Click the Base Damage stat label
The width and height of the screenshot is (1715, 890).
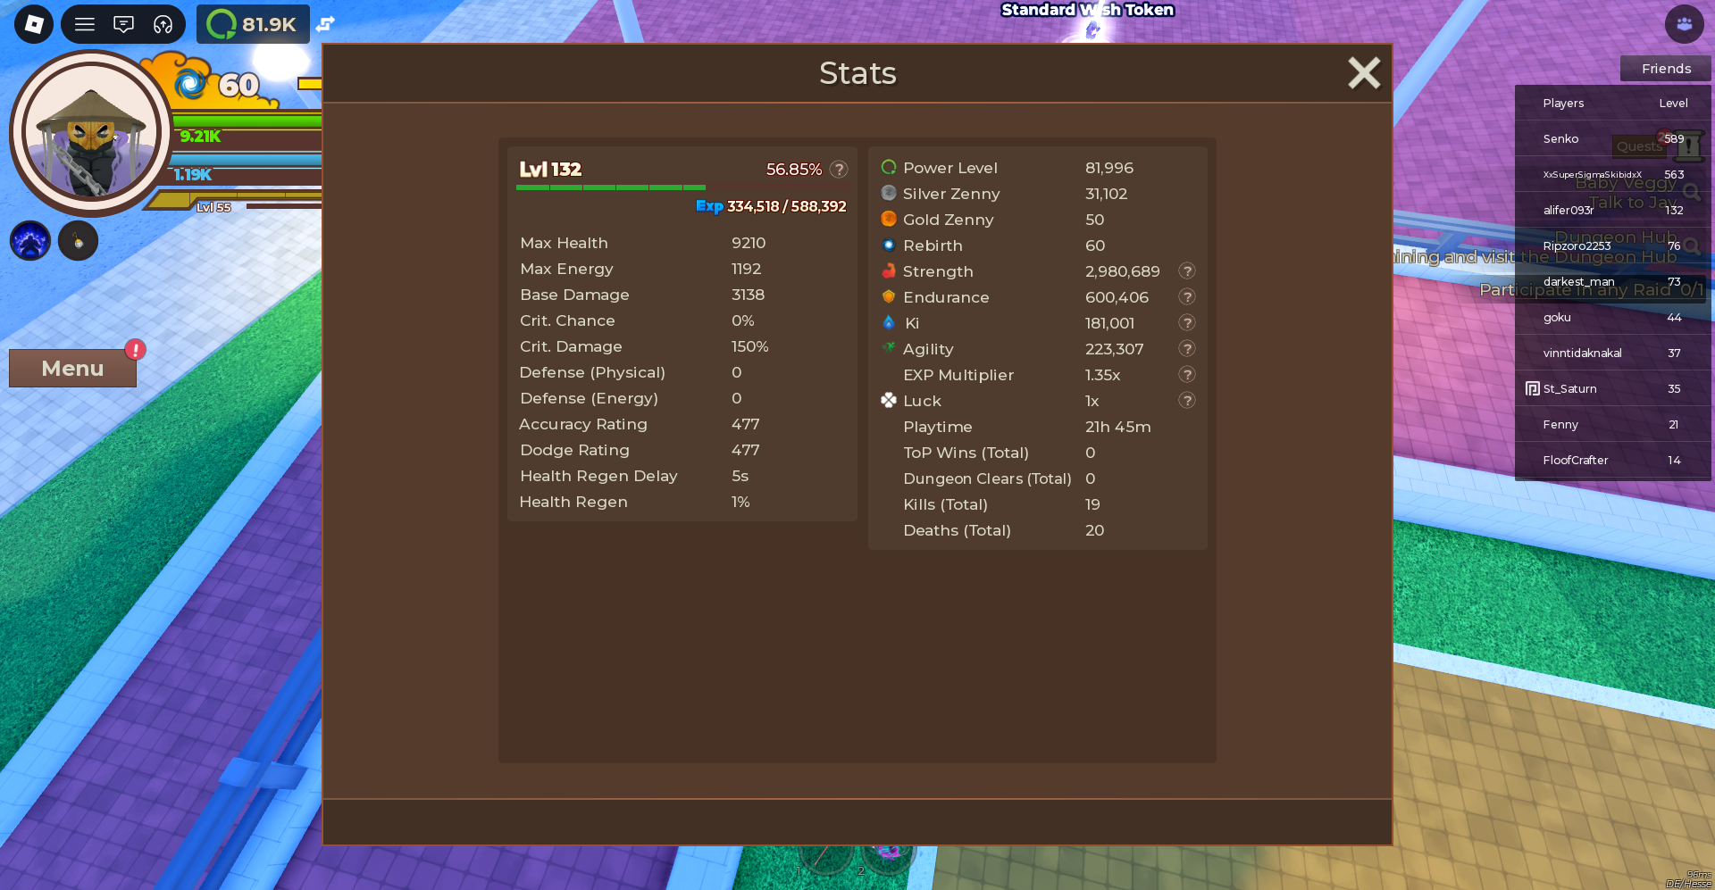574,295
